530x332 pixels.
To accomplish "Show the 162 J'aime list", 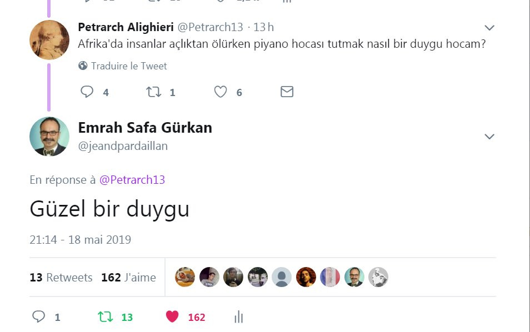I will click(x=128, y=277).
